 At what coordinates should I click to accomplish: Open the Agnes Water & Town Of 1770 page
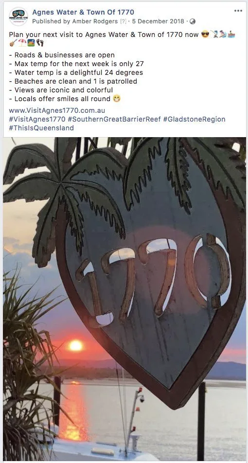[x=83, y=12]
